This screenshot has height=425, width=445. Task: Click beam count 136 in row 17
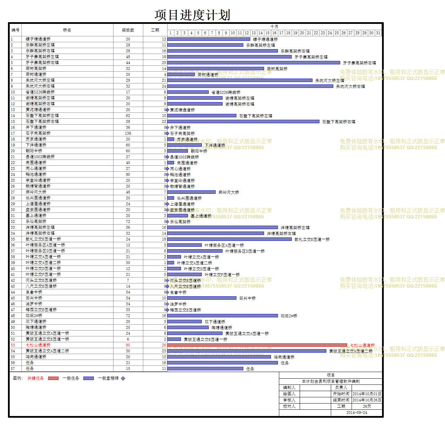pos(128,133)
